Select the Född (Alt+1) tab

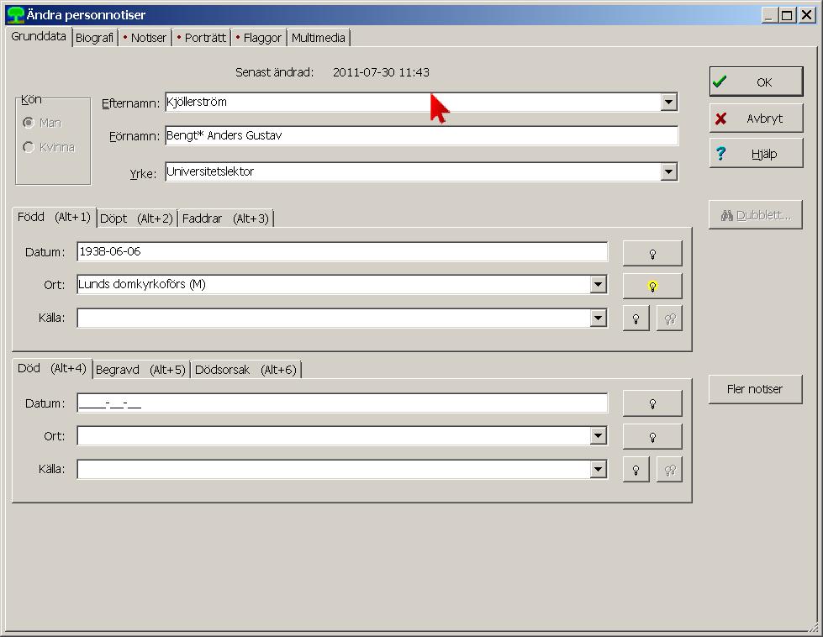pyautogui.click(x=54, y=217)
